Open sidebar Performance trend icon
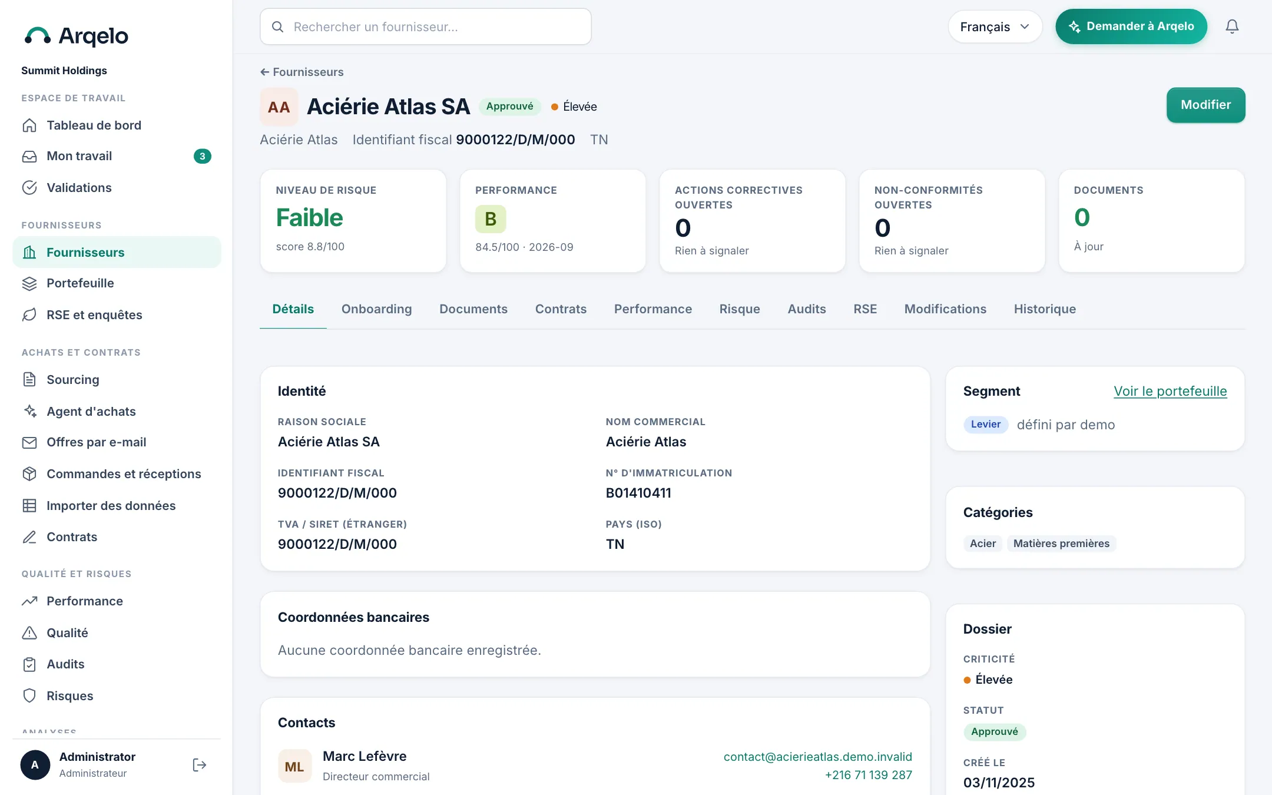This screenshot has width=1272, height=795. click(x=29, y=601)
